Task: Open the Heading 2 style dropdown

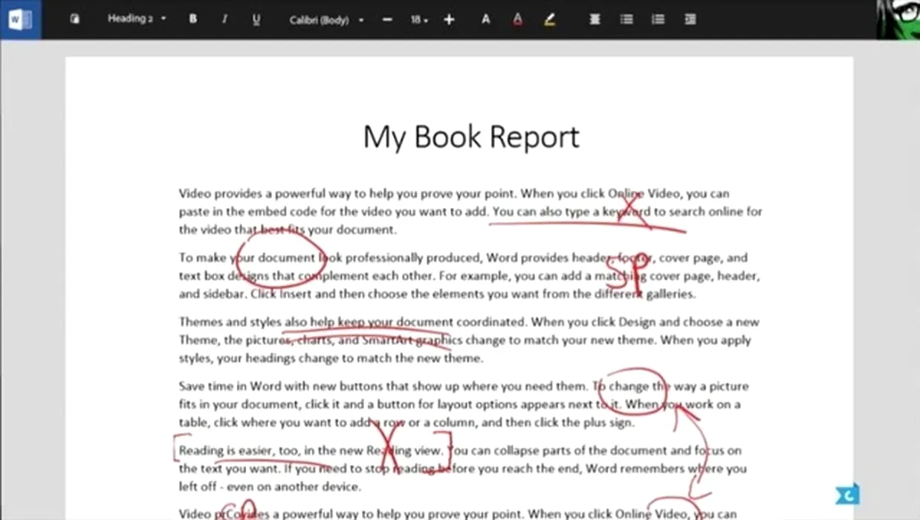Action: coord(137,19)
